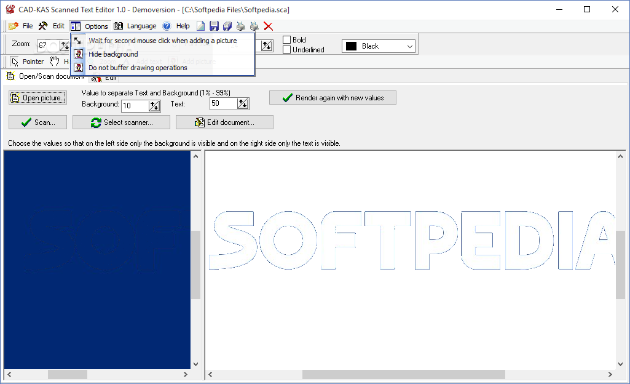630x384 pixels.
Task: Click right pane vertical scrollbar thumb
Action: [620, 265]
